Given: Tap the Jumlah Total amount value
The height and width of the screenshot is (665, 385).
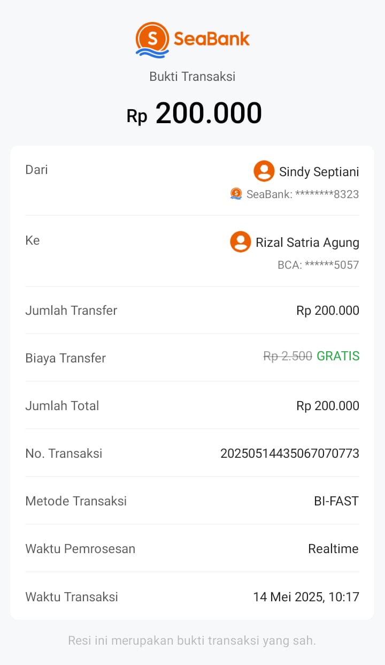Looking at the screenshot, I should pyautogui.click(x=328, y=406).
